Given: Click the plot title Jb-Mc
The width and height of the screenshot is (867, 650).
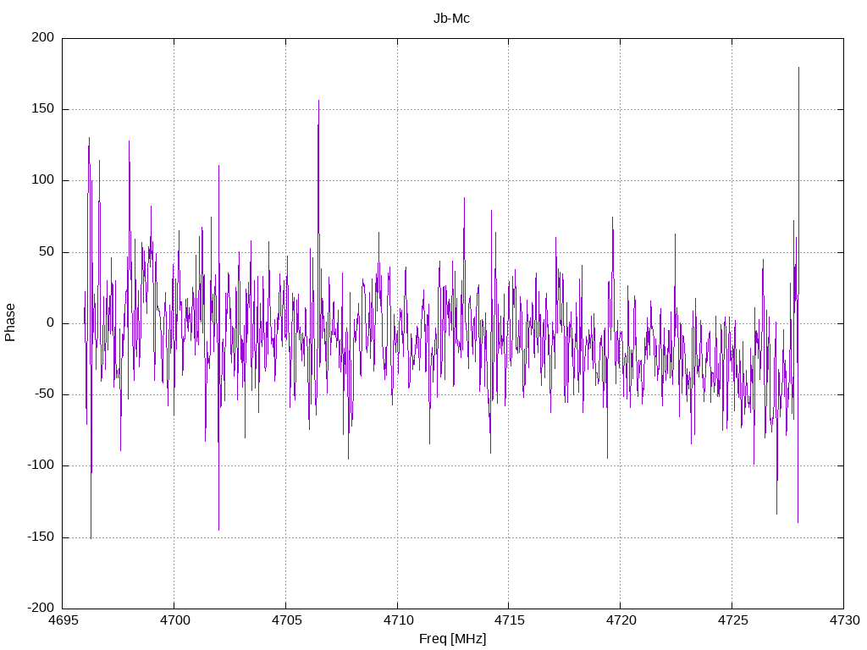Looking at the screenshot, I should pyautogui.click(x=451, y=19).
